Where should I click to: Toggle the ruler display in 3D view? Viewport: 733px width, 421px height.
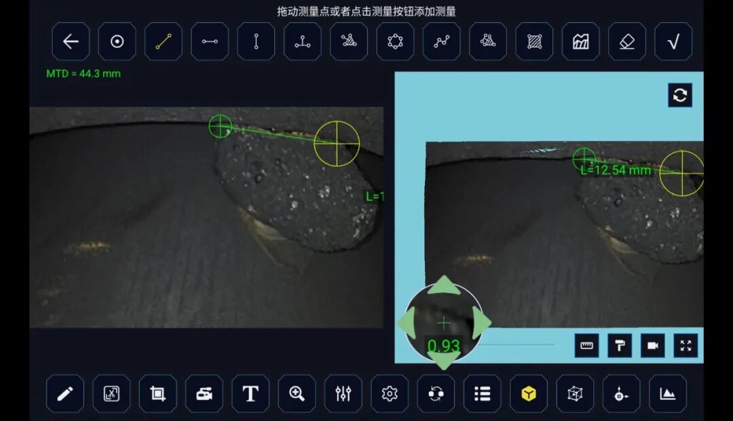(586, 345)
